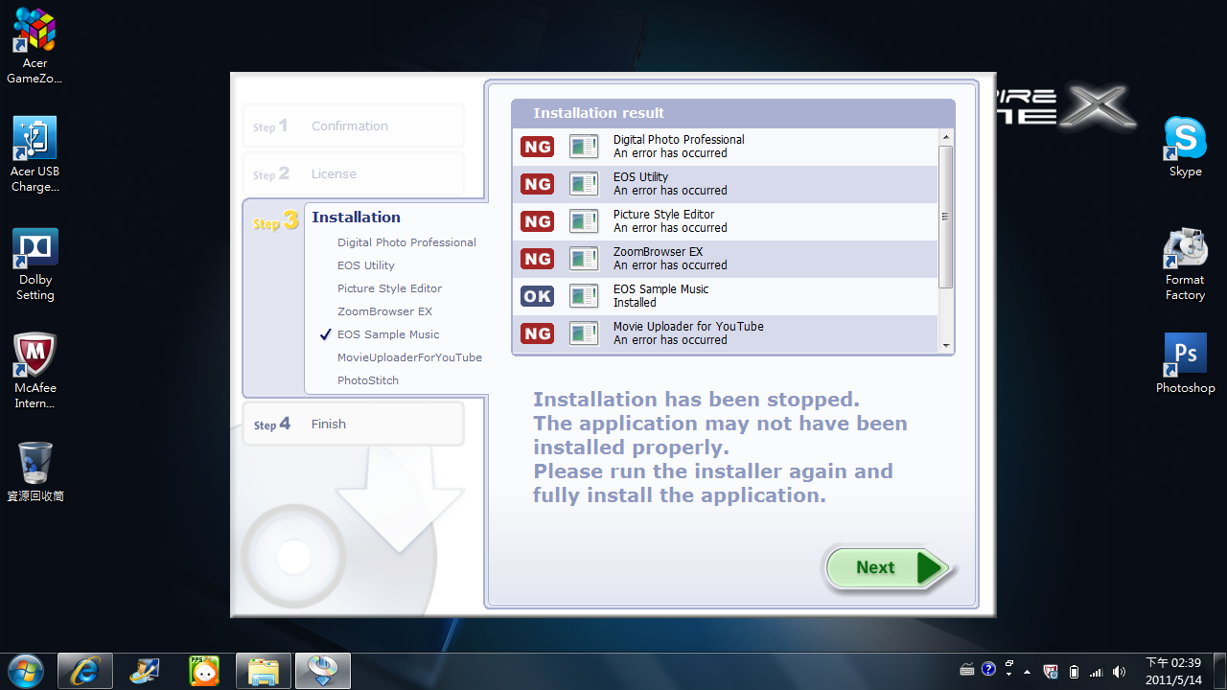Click PhotoStitch in step list
Image resolution: width=1227 pixels, height=690 pixels.
368,380
